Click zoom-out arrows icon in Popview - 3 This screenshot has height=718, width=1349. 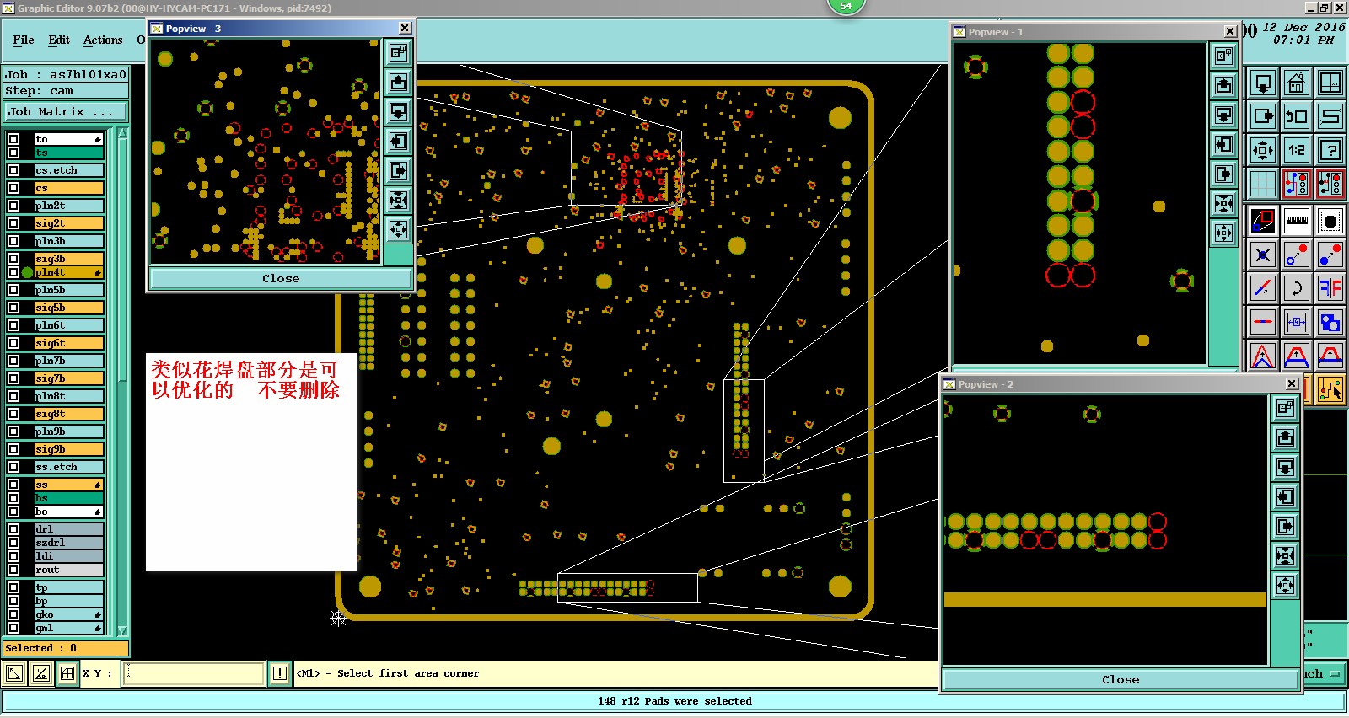(x=399, y=201)
